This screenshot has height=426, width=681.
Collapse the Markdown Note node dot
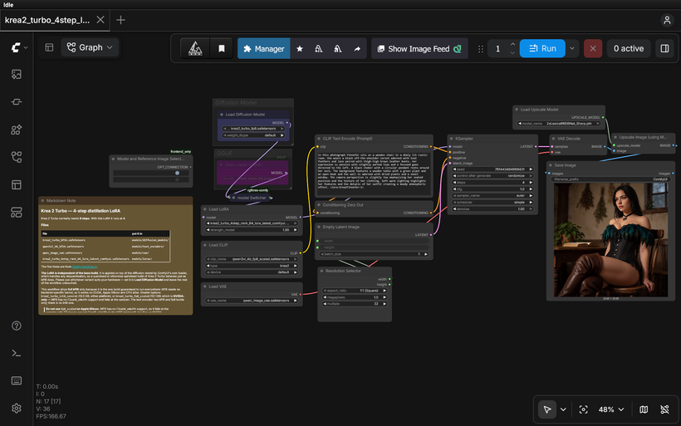pos(42,201)
